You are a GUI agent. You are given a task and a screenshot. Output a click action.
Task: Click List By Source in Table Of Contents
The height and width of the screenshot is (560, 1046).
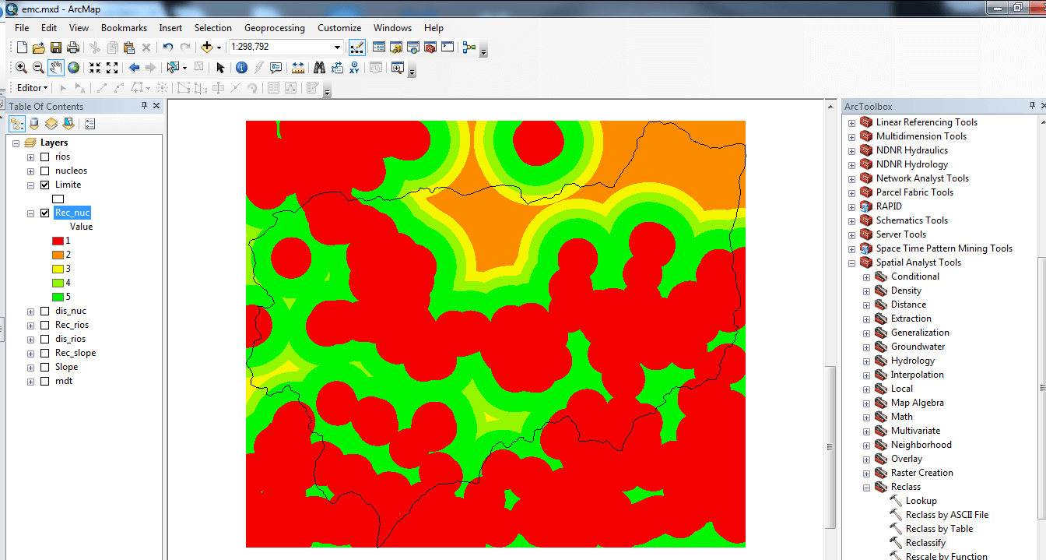(34, 124)
